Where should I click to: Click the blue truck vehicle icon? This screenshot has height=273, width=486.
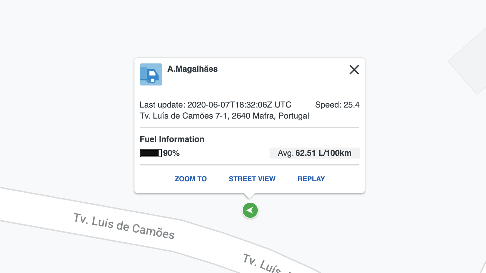(x=151, y=74)
